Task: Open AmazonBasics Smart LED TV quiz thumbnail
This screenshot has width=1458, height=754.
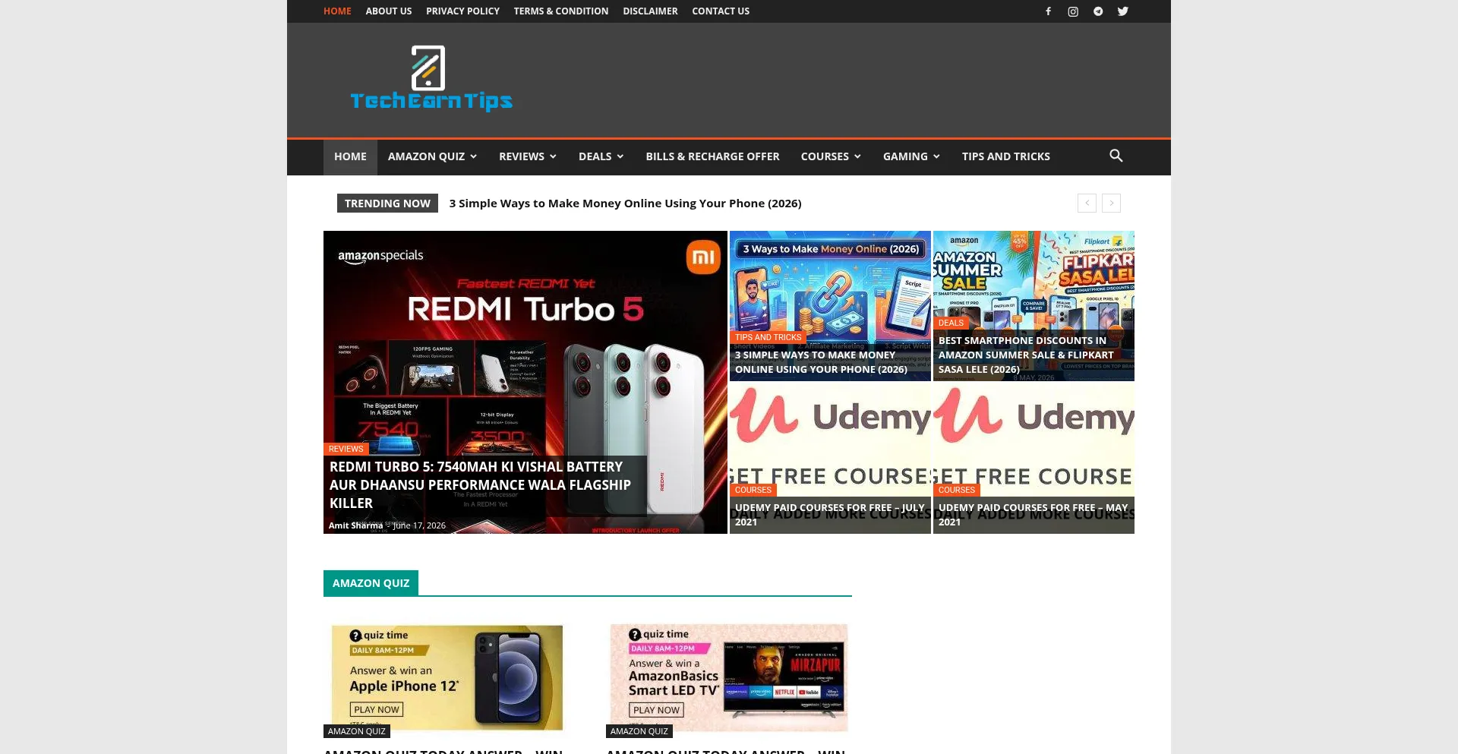Action: [729, 677]
